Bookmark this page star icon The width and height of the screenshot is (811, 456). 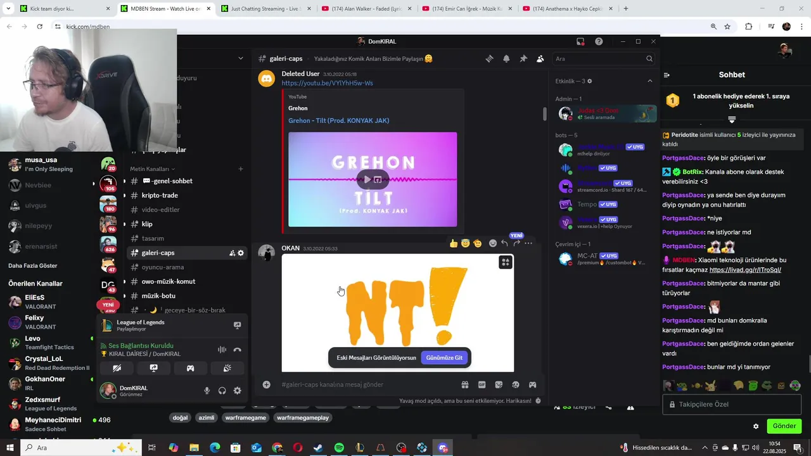click(727, 27)
